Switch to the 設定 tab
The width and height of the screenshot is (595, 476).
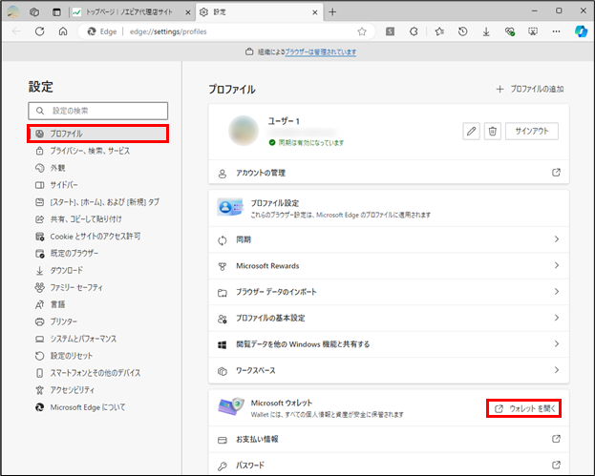[x=259, y=12]
